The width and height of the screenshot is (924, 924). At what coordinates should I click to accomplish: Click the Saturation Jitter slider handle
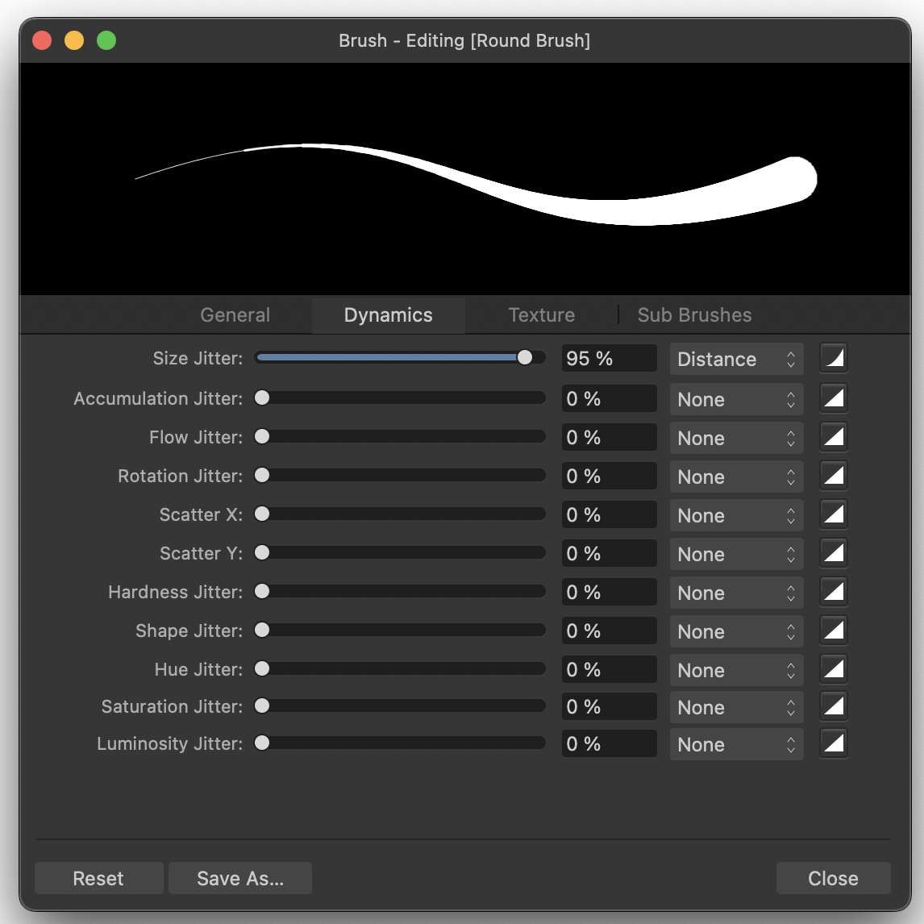click(262, 705)
